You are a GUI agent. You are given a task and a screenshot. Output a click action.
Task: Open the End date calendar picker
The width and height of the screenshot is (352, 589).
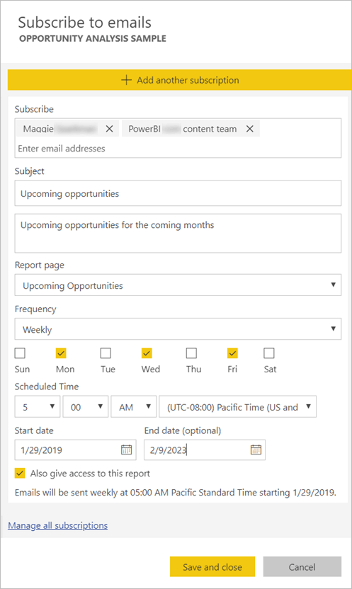click(256, 450)
